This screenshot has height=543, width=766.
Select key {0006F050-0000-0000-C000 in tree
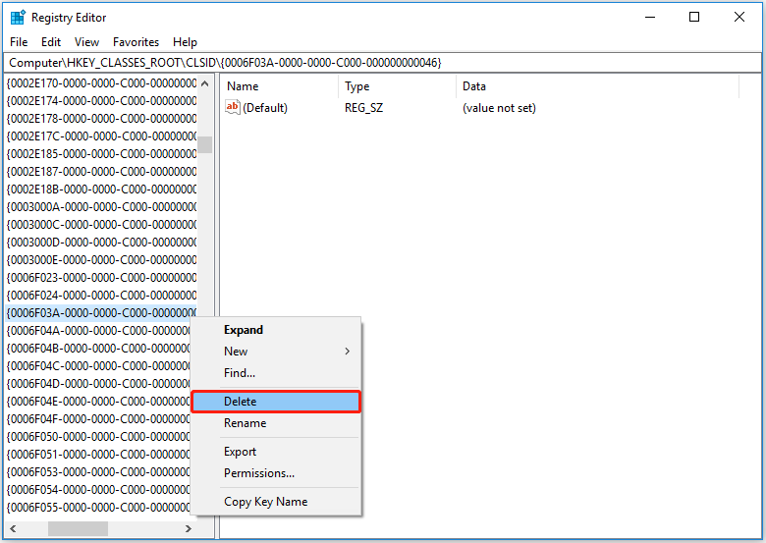click(x=97, y=437)
